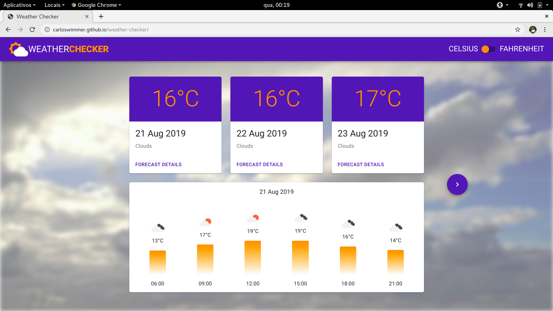This screenshot has height=311, width=553.
Task: Go back to previous page
Action: point(8,30)
